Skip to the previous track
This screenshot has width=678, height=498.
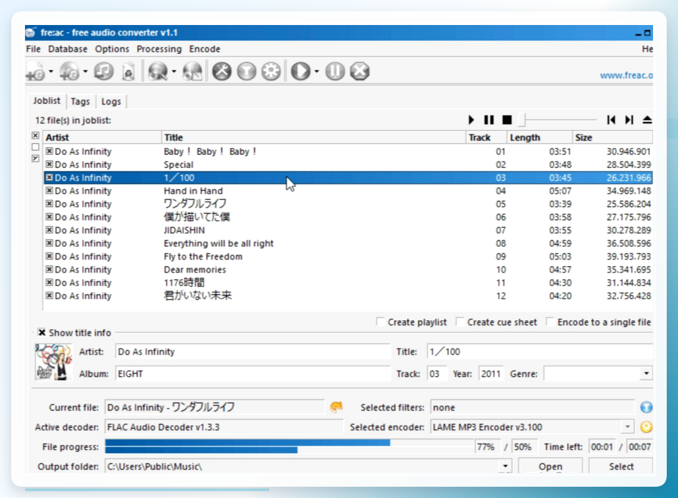click(611, 120)
